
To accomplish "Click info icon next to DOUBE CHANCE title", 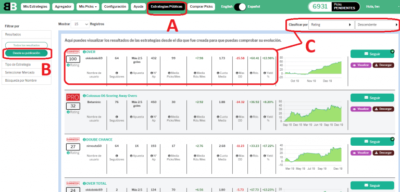I will 84,140.
